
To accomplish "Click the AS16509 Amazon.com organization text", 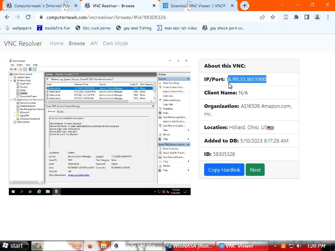I will (x=248, y=110).
